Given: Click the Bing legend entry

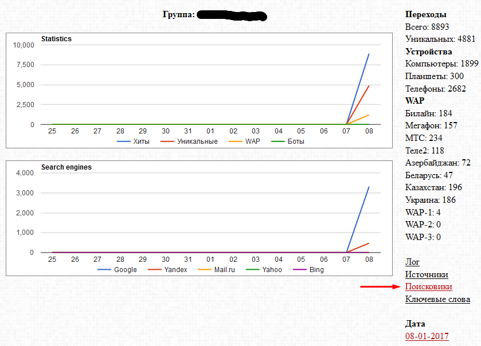Looking at the screenshot, I should coord(308,270).
